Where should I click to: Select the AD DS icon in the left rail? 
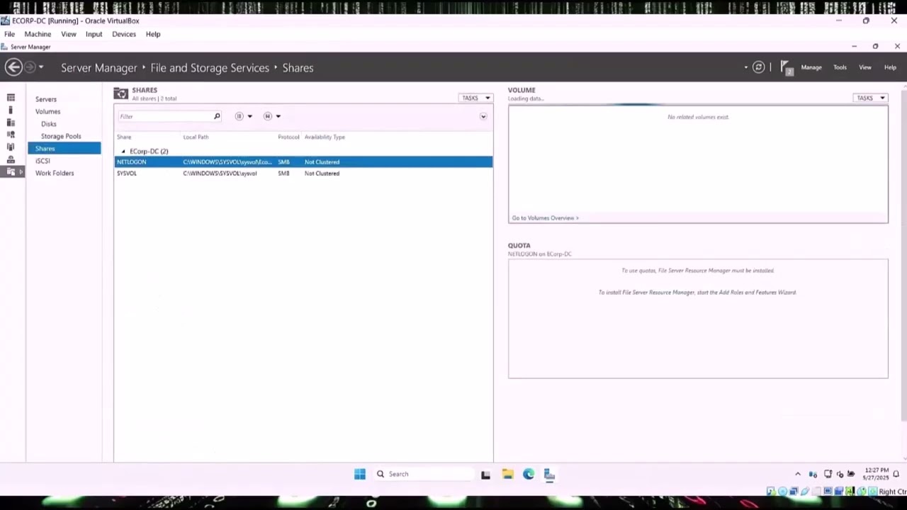tap(11, 135)
